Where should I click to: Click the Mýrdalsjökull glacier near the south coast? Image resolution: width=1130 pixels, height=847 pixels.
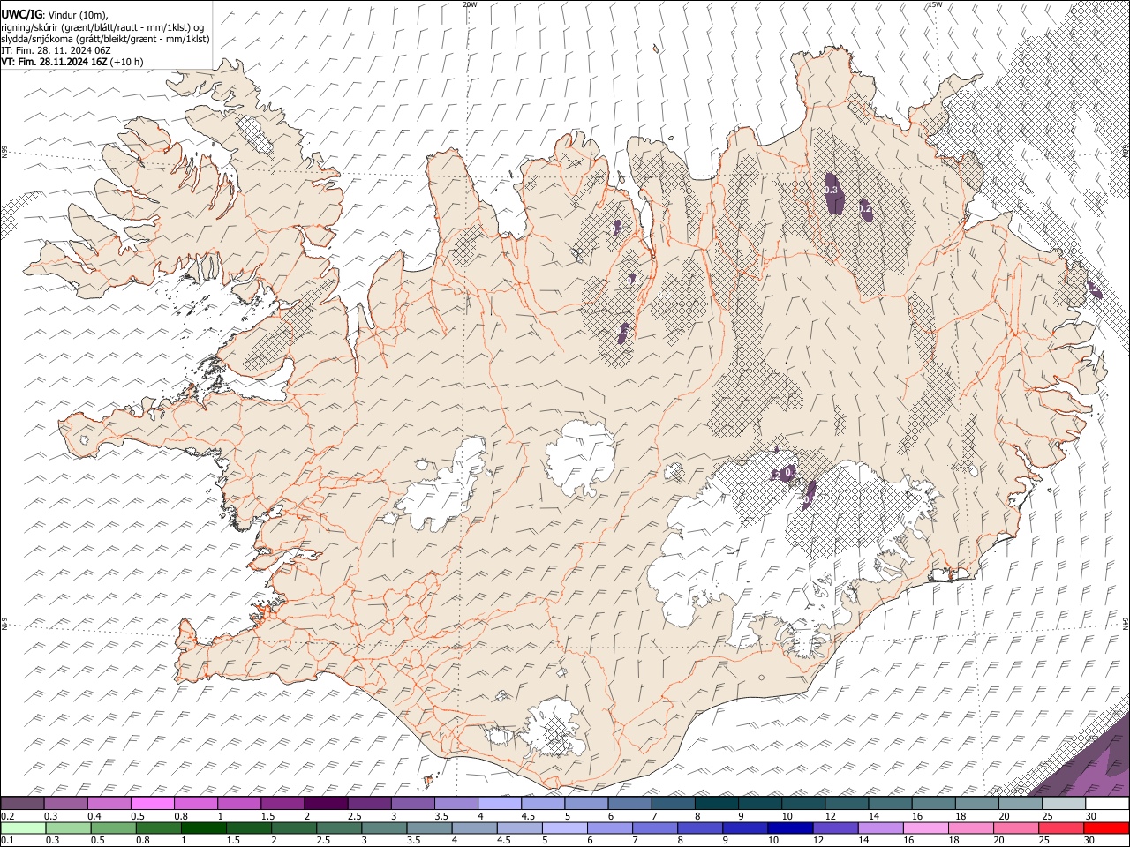coord(552,728)
